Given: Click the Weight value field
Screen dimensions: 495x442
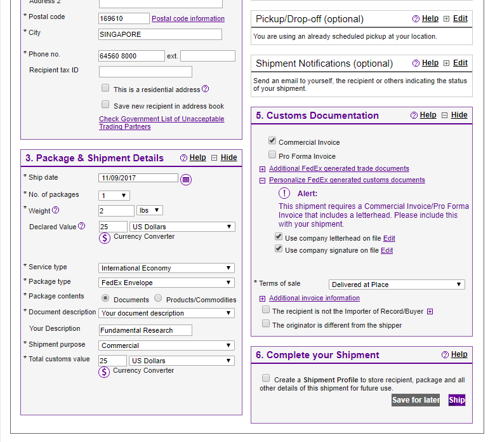Looking at the screenshot, I should [x=117, y=211].
